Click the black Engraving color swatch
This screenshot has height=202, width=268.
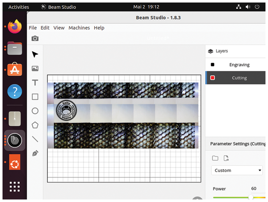(213, 65)
